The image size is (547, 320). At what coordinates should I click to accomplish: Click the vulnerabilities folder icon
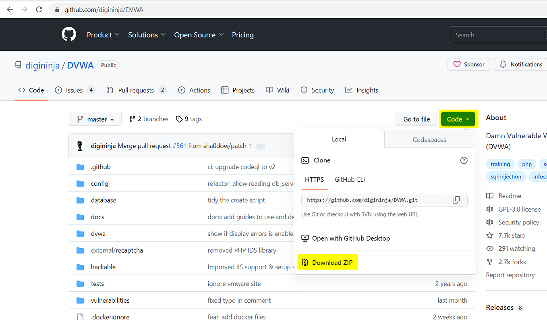(80, 301)
